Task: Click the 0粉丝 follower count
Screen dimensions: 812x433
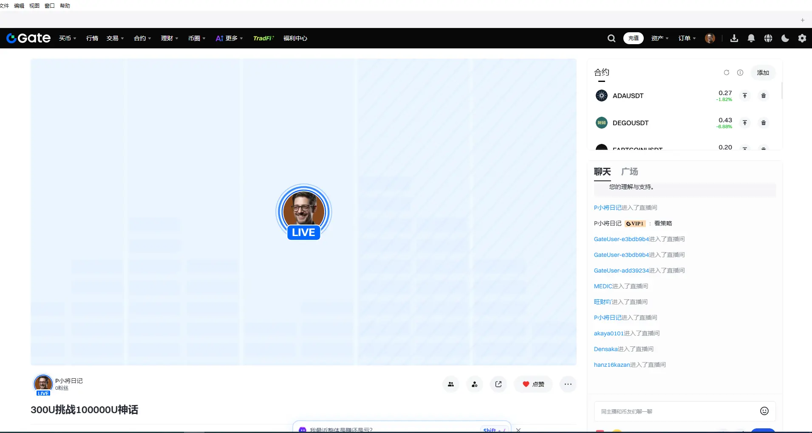Action: point(62,388)
